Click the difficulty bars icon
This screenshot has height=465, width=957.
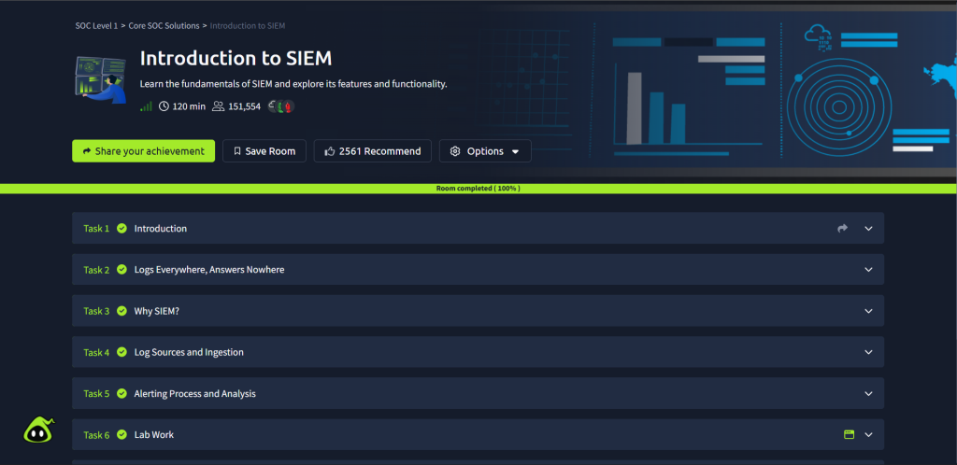(146, 106)
